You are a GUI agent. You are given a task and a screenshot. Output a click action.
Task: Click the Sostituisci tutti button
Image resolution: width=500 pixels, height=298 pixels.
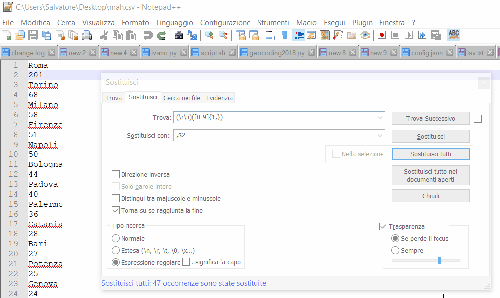pyautogui.click(x=431, y=154)
